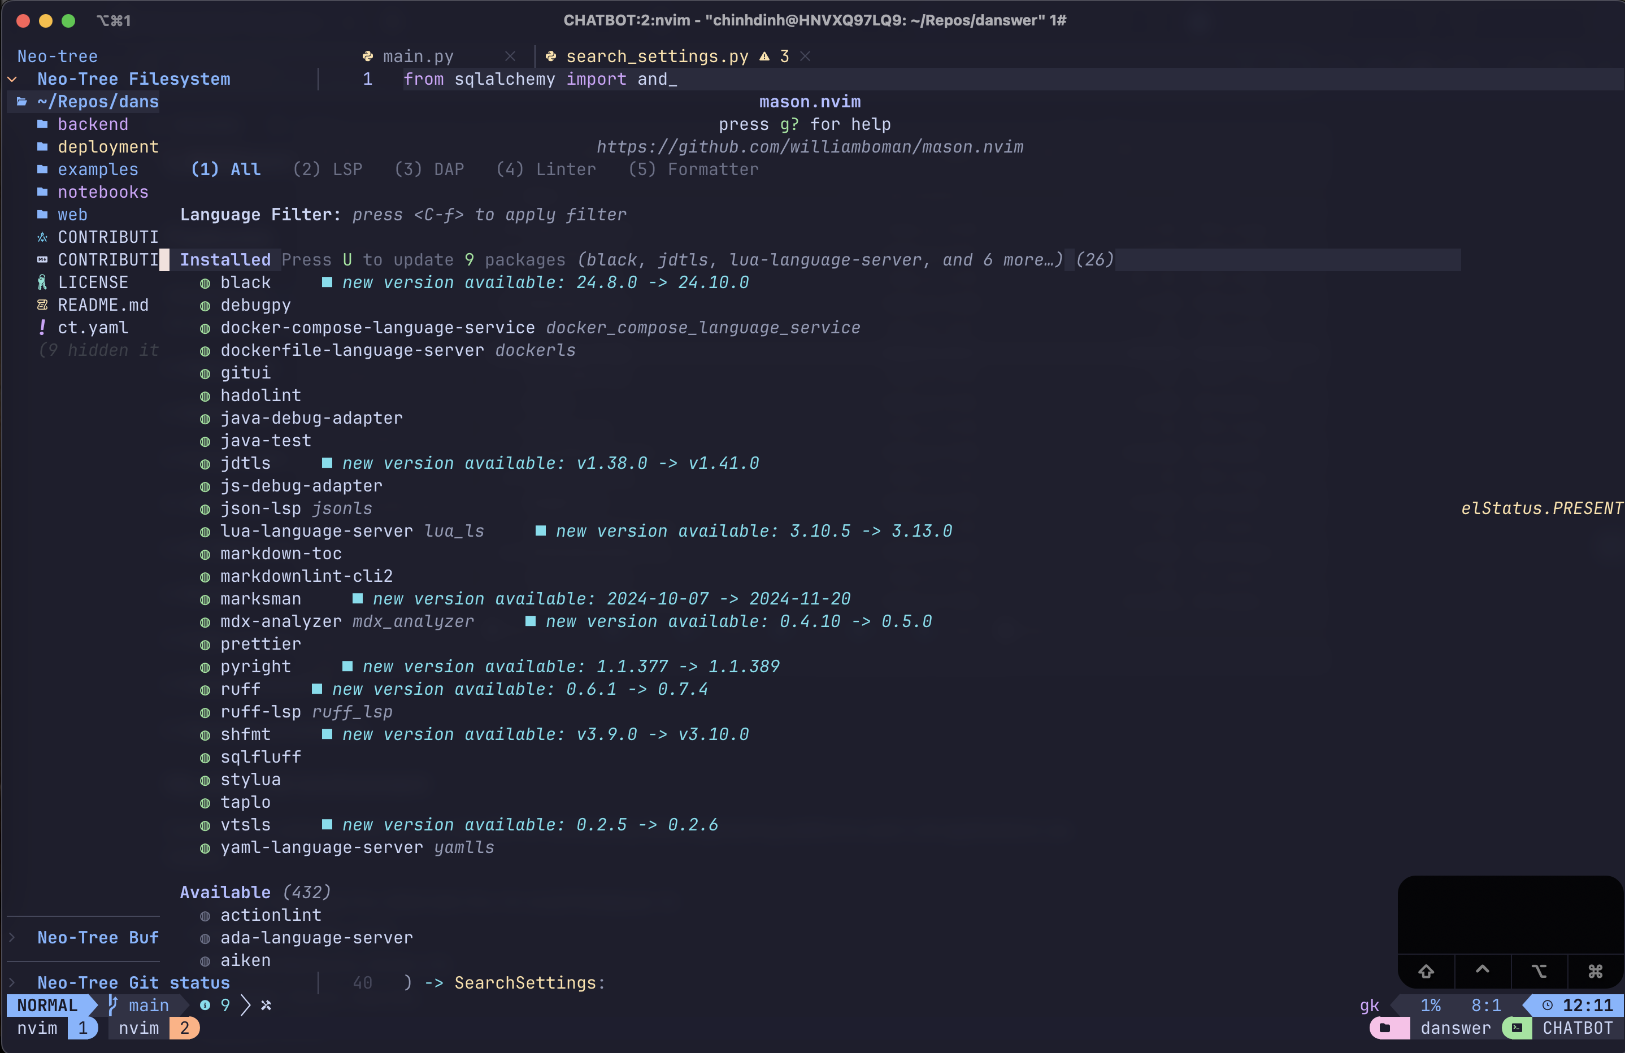
Task: Open the mason.nvim GitHub link
Action: (x=810, y=147)
